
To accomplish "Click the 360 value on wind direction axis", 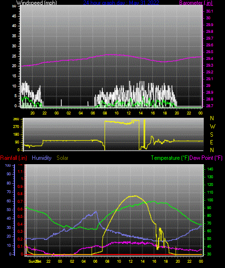I will pos(16,119).
